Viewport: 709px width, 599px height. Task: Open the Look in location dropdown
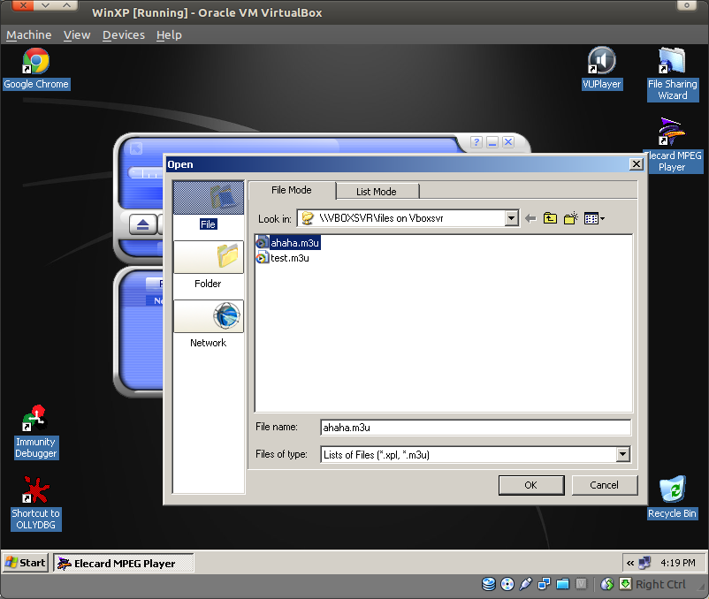pyautogui.click(x=511, y=218)
